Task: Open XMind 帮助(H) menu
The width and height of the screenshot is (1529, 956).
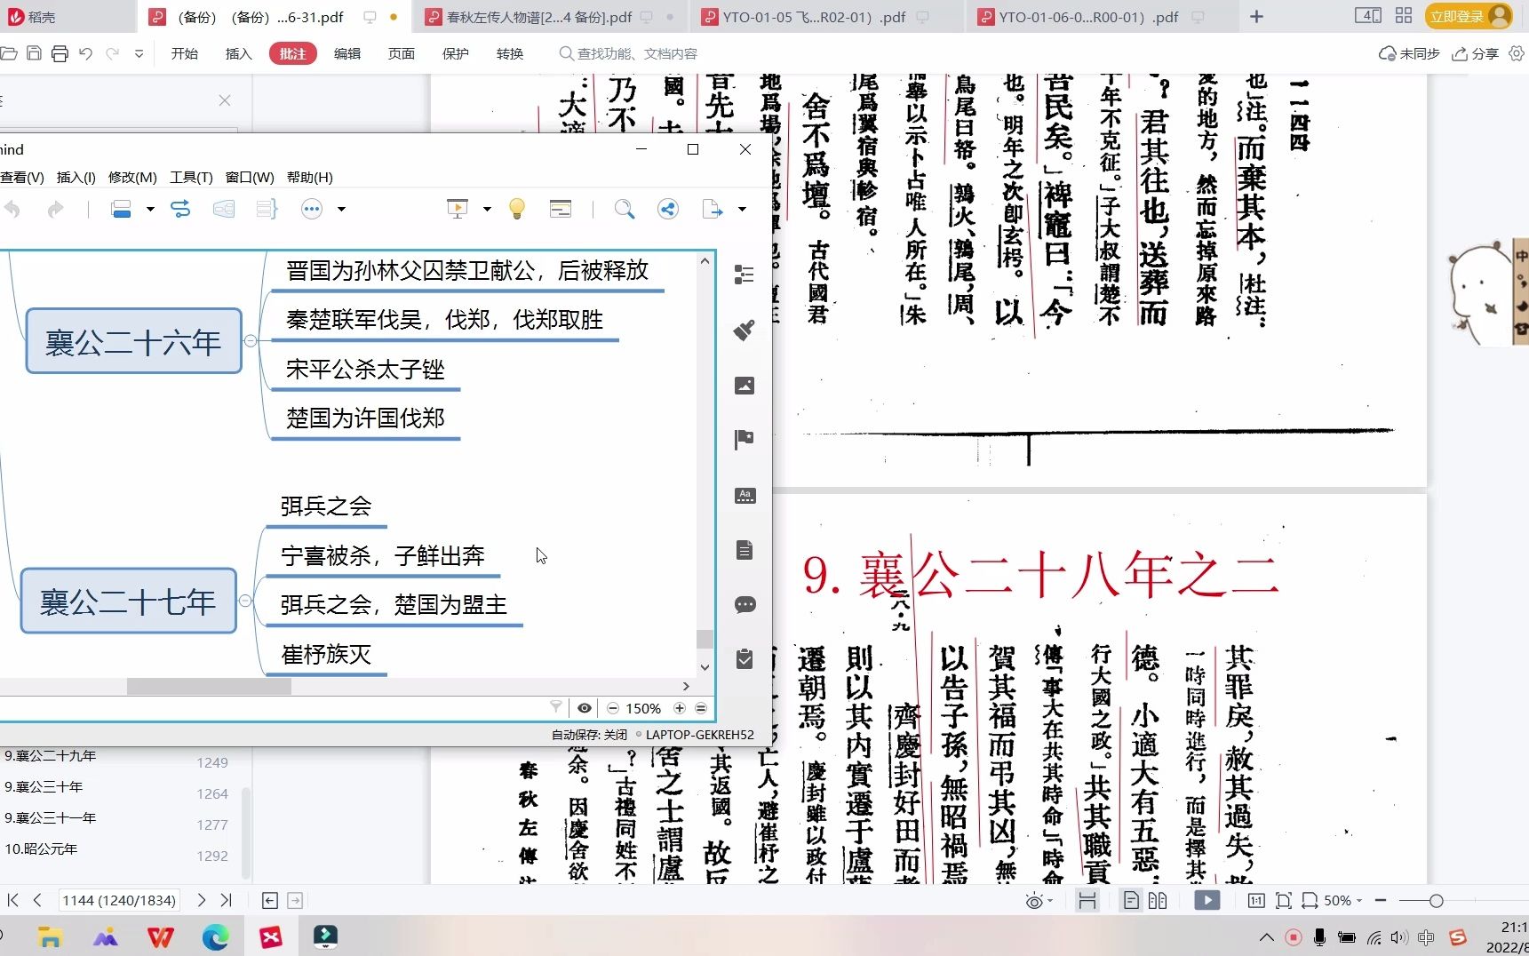Action: pos(310,178)
